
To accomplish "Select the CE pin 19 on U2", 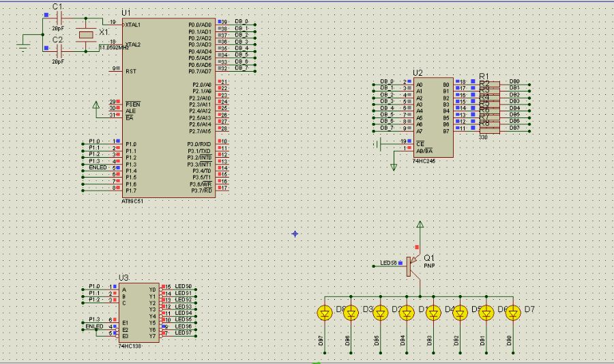I will [408, 142].
